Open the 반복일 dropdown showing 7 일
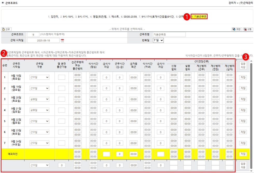 click(158, 40)
